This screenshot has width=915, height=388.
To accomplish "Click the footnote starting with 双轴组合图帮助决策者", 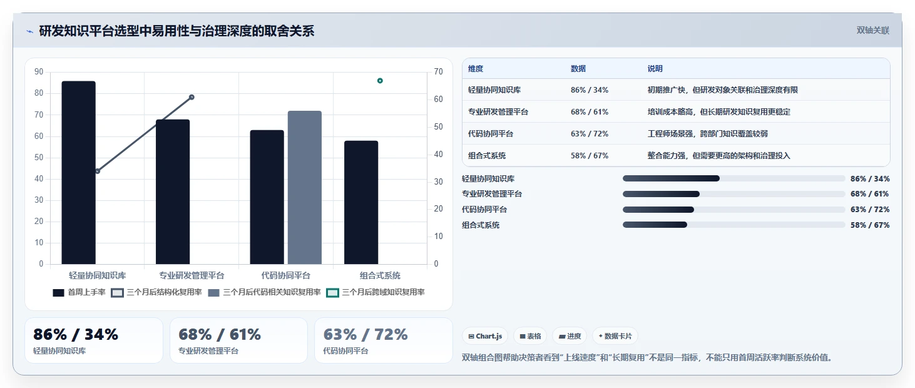I will coord(647,358).
